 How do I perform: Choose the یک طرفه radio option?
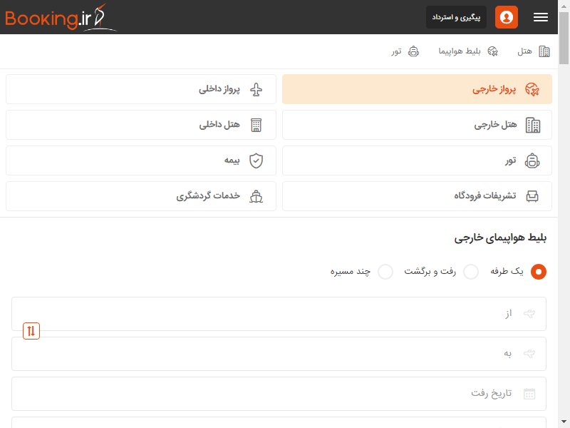[x=539, y=272]
